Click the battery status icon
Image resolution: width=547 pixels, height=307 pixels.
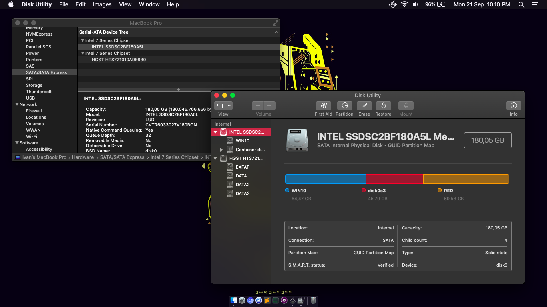[442, 4]
